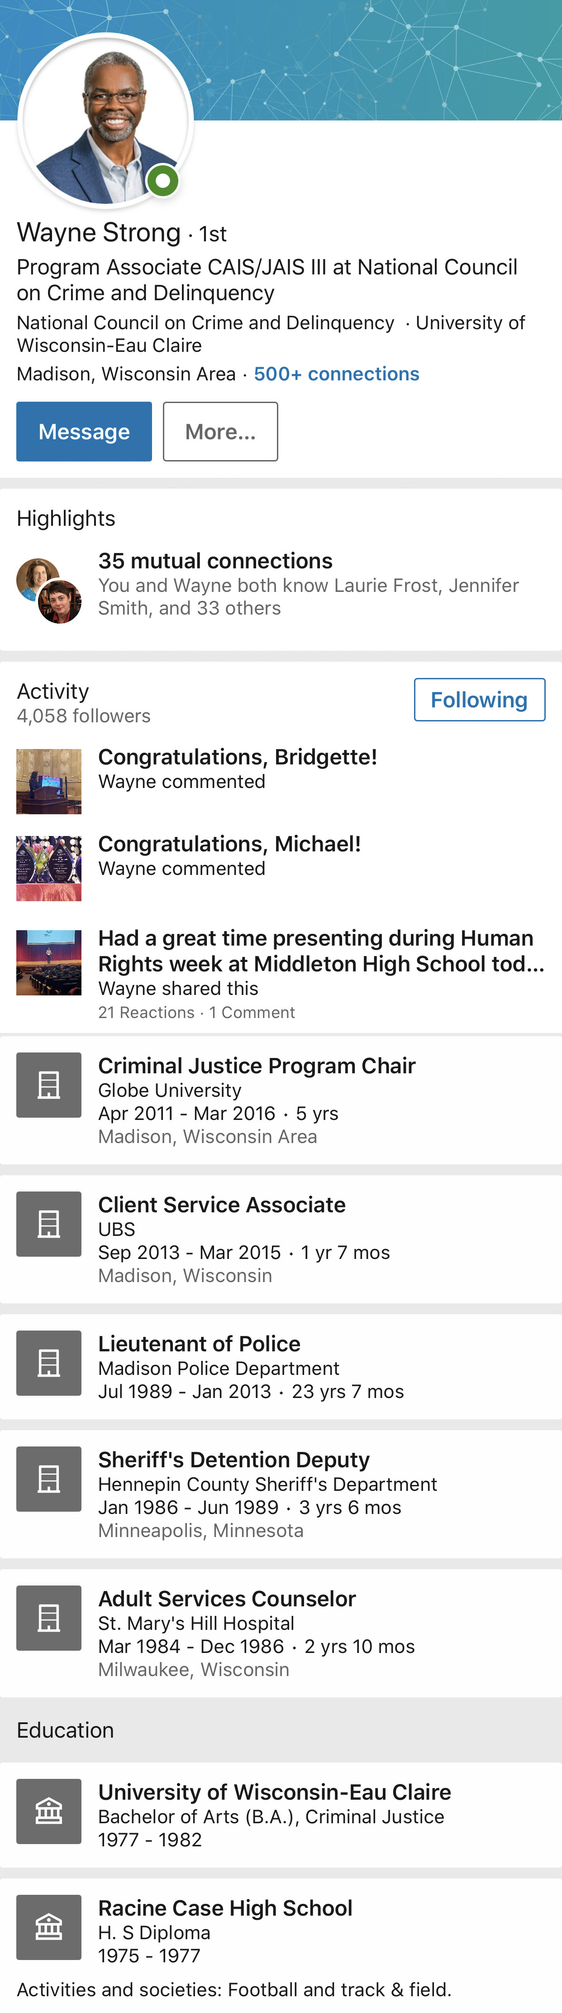Click the Madison Police Department company icon

pyautogui.click(x=49, y=1363)
